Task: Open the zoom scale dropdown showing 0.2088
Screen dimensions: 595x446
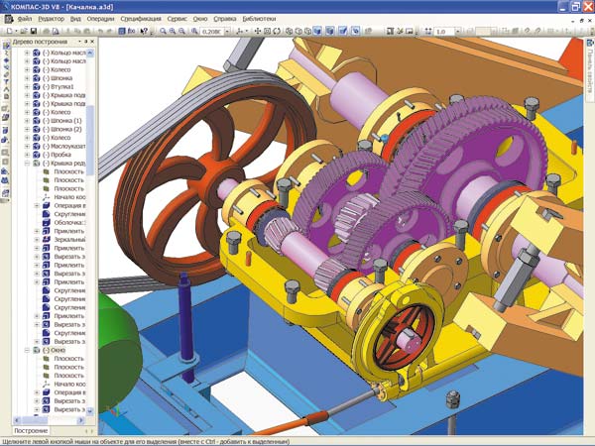Action: coord(226,32)
